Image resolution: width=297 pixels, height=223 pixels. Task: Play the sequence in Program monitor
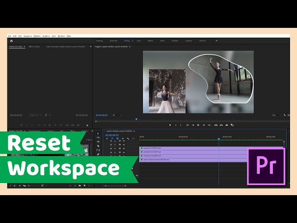pyautogui.click(x=198, y=125)
